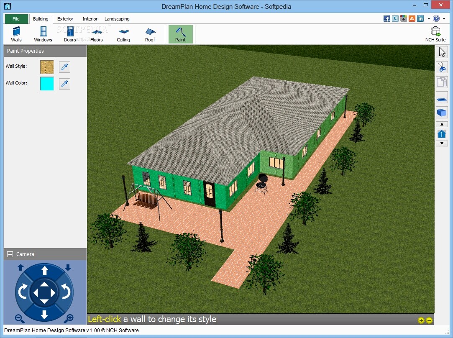Viewport: 453px width, 338px height.
Task: Activate the Paint tool
Action: pos(180,33)
